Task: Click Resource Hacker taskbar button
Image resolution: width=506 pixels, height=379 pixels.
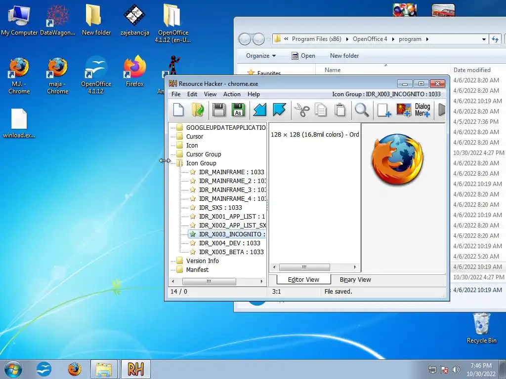Action: [x=135, y=369]
